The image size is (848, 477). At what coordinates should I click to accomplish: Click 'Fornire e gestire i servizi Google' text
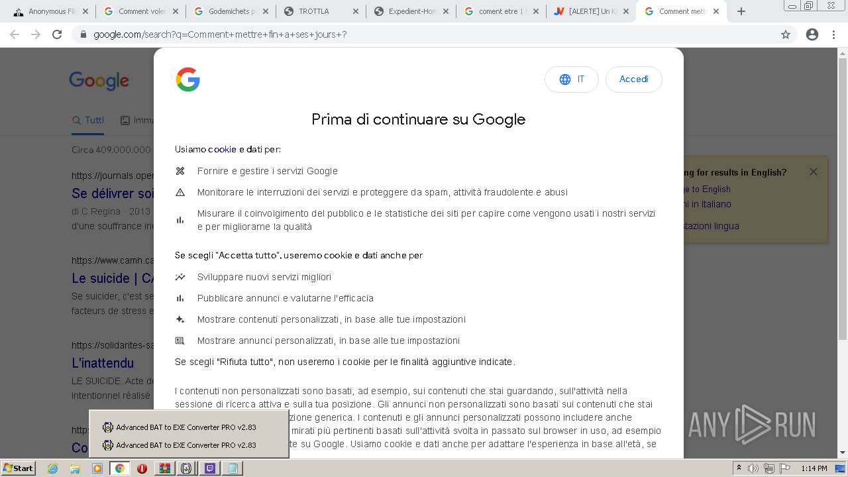(268, 171)
